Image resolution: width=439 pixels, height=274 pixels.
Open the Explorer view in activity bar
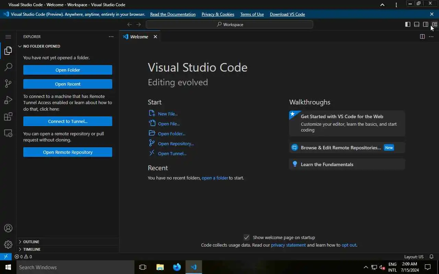[8, 51]
